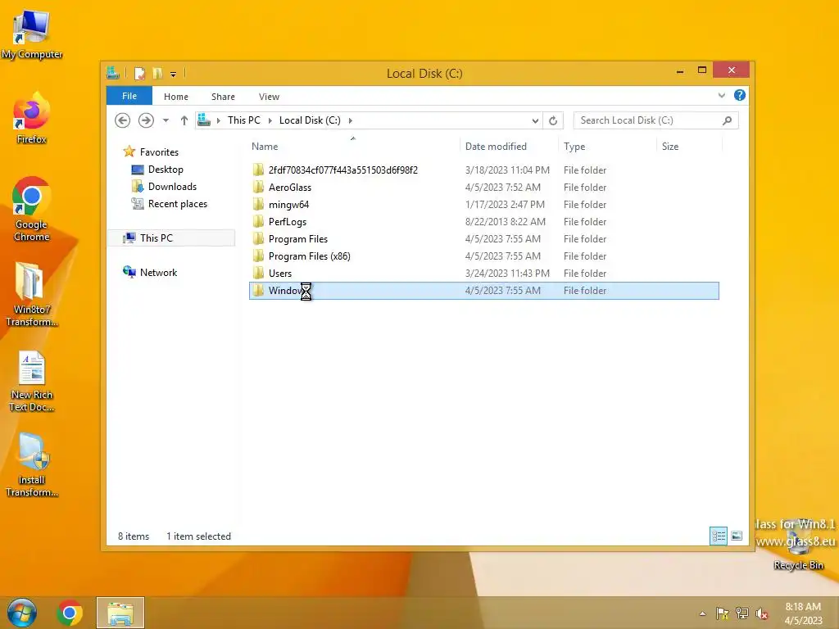Go up one folder level
Viewport: 839px width, 629px height.
184,120
